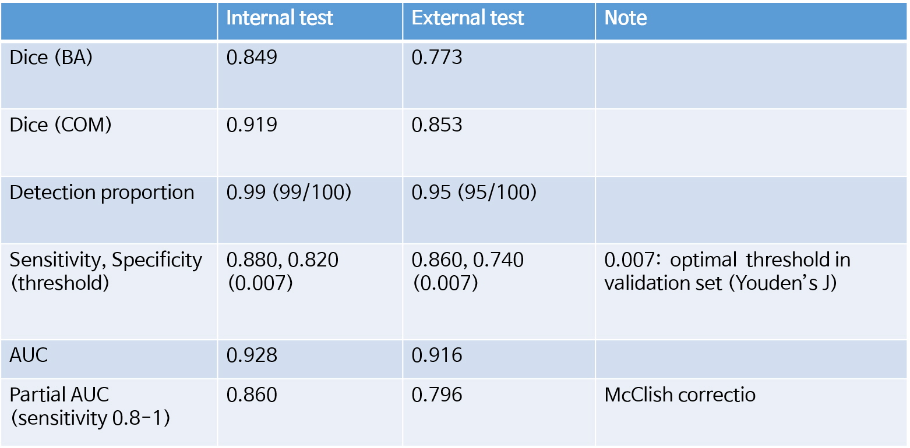Image resolution: width=910 pixels, height=448 pixels.
Task: Click the Youden's J threshold note
Action: point(727,271)
